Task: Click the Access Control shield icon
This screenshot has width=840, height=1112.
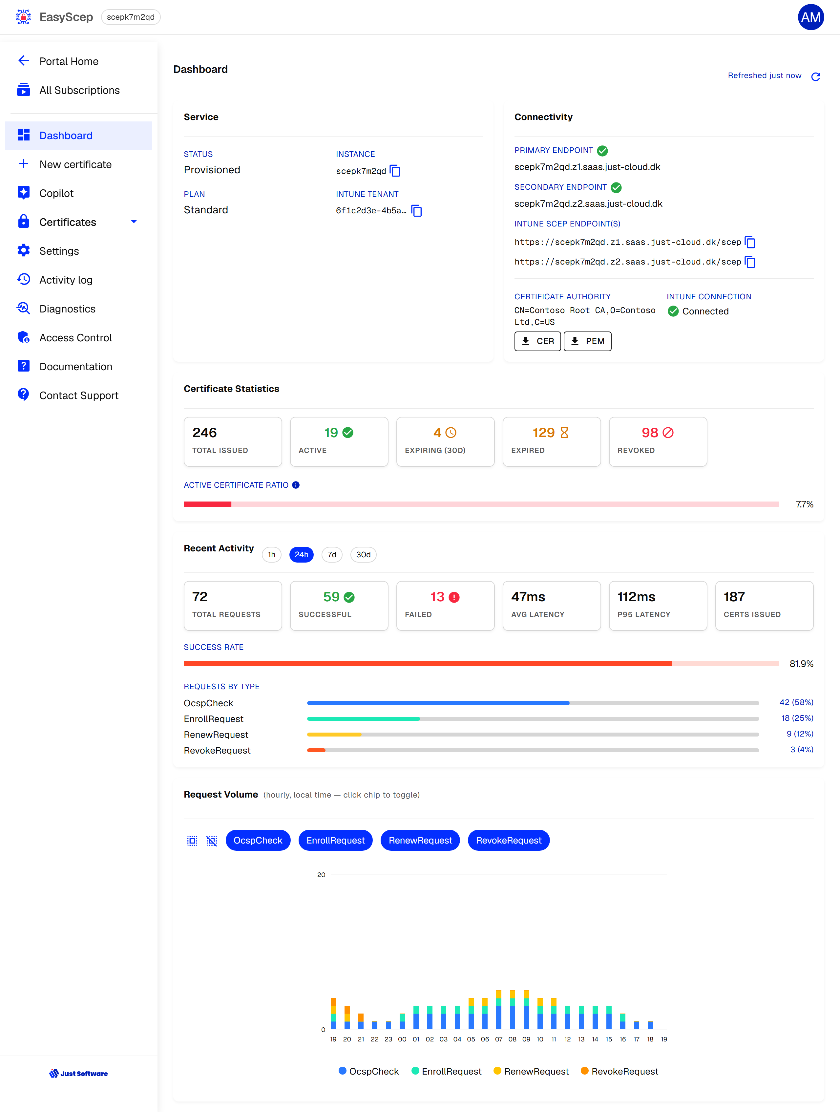Action: (x=24, y=337)
